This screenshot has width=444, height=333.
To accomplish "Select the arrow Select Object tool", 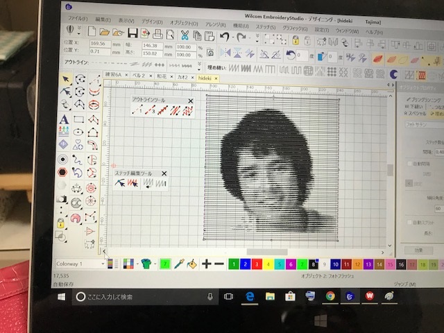I will (66, 79).
